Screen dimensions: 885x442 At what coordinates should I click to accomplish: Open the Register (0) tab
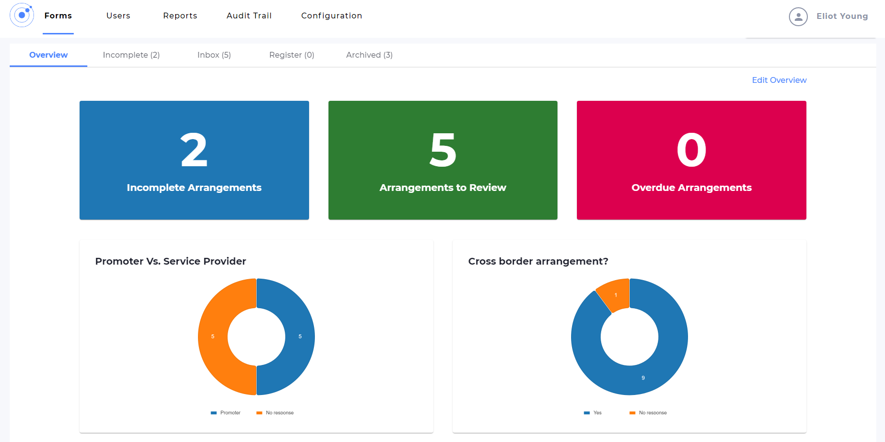(x=292, y=55)
